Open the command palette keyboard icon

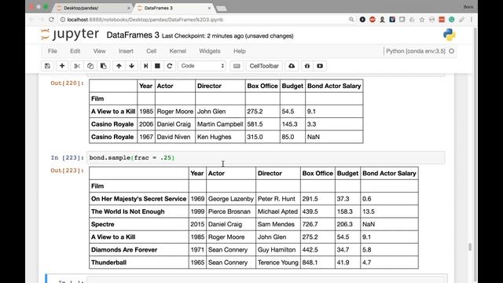237,66
